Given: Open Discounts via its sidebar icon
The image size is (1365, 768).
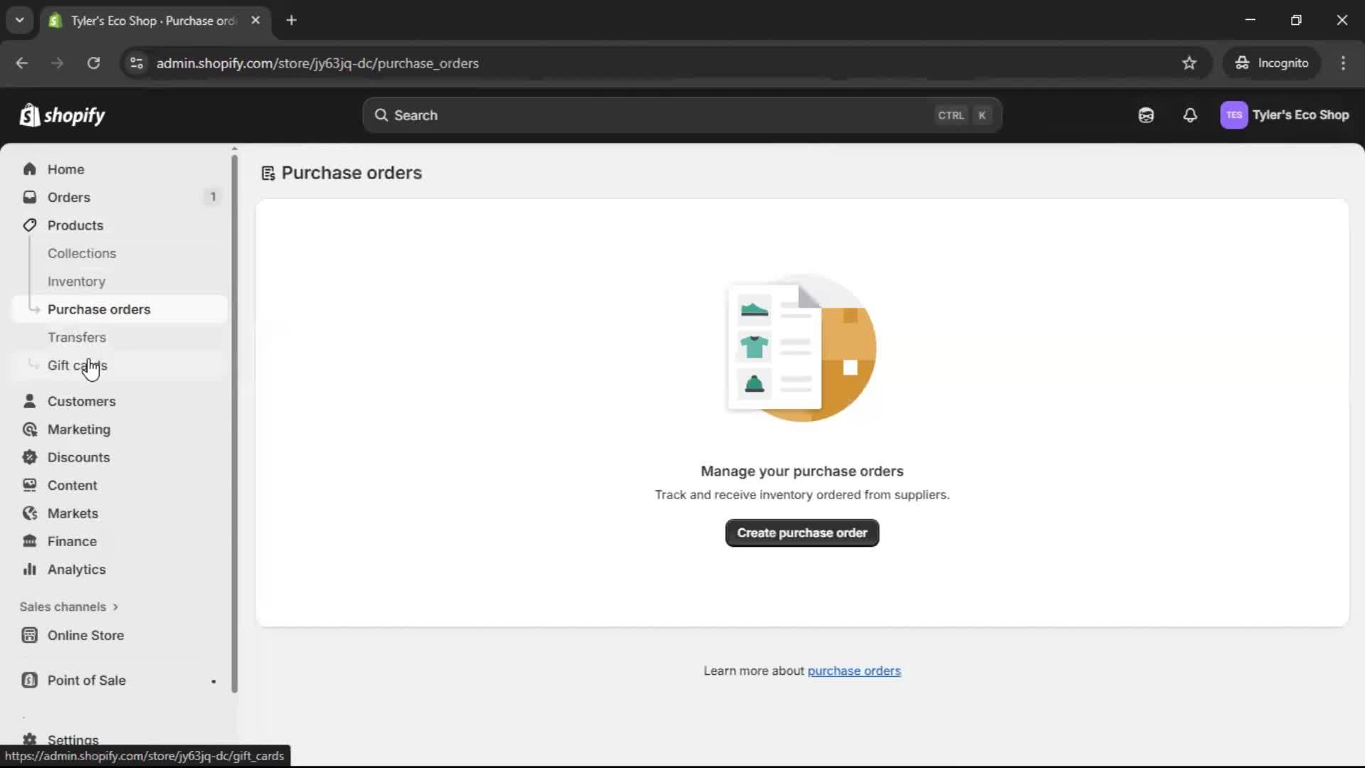Looking at the screenshot, I should [29, 457].
